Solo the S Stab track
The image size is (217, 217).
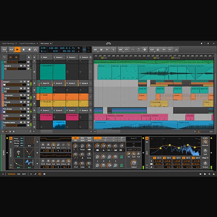pos(25,89)
